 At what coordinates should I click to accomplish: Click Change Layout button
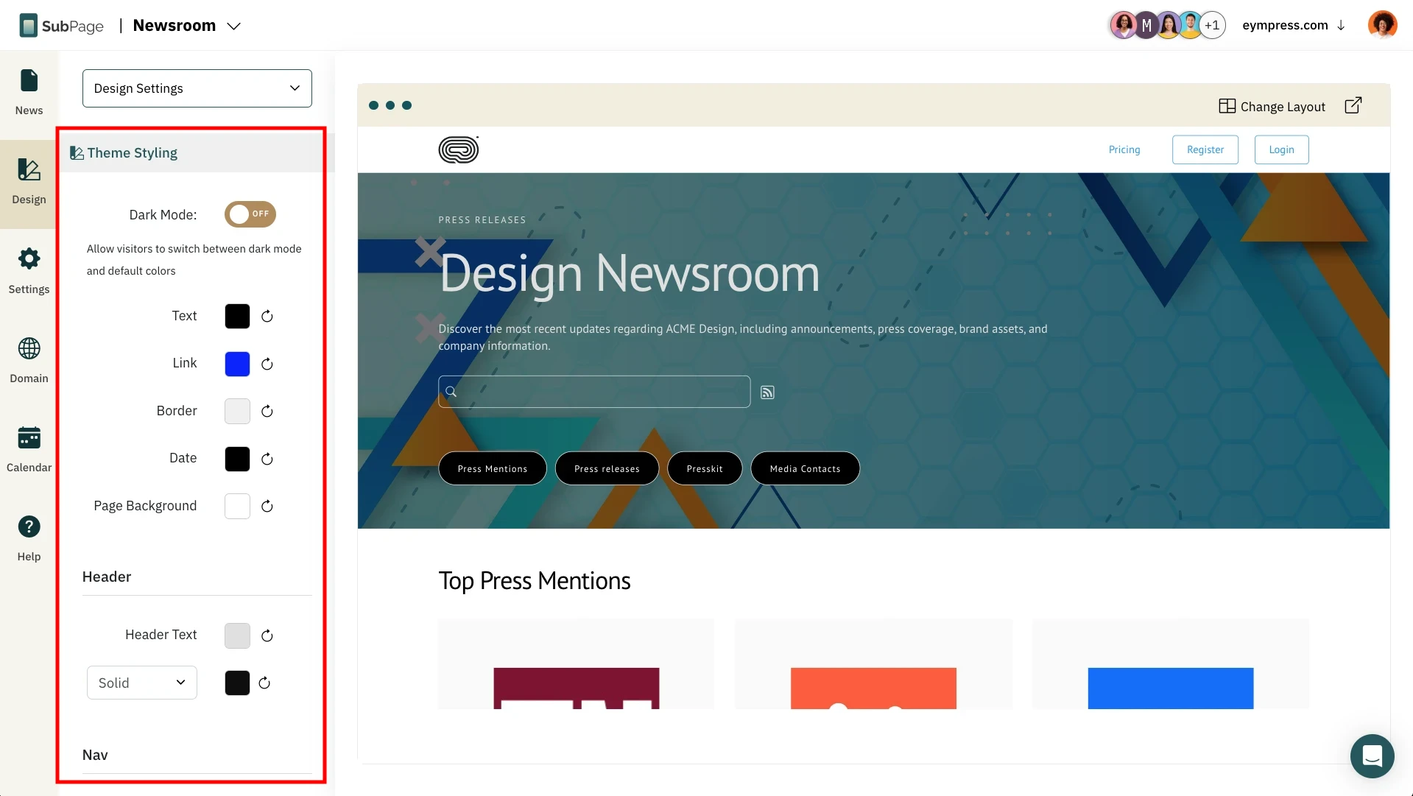click(x=1272, y=107)
